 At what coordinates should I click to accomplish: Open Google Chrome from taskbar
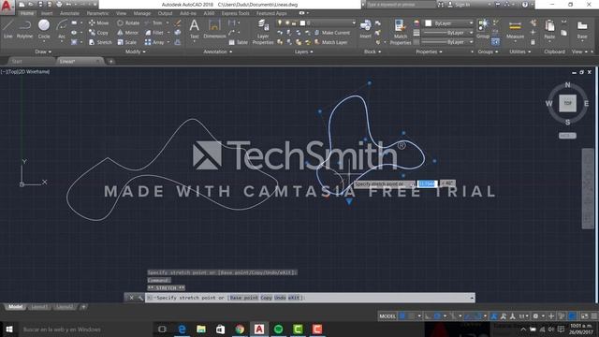pos(240,329)
